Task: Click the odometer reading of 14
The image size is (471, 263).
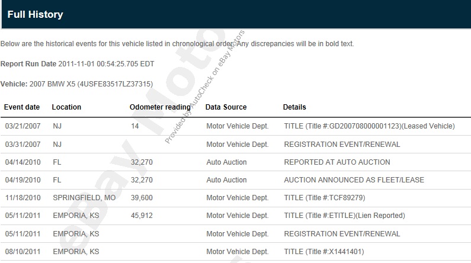Action: (134, 126)
